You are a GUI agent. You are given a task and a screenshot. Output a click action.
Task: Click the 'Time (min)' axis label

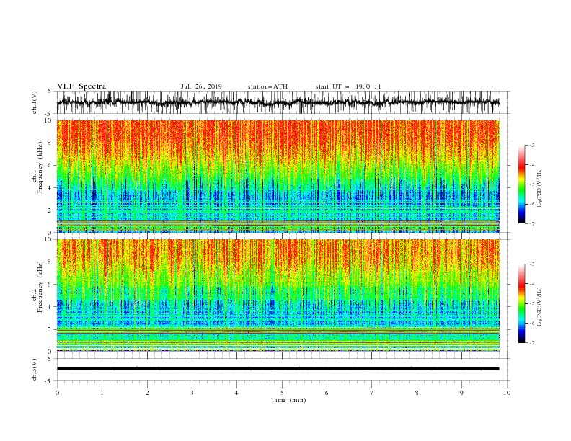point(288,400)
